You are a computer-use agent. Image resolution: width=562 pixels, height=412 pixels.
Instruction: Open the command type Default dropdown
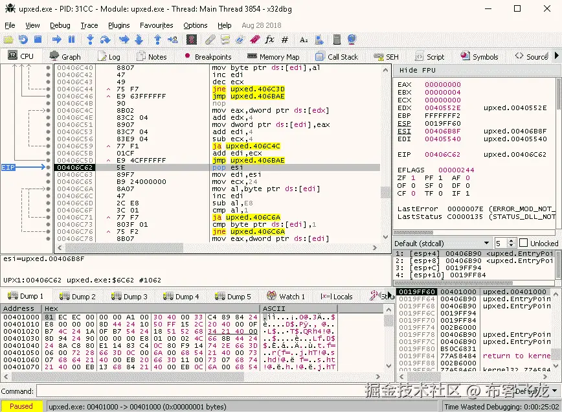pos(537,391)
